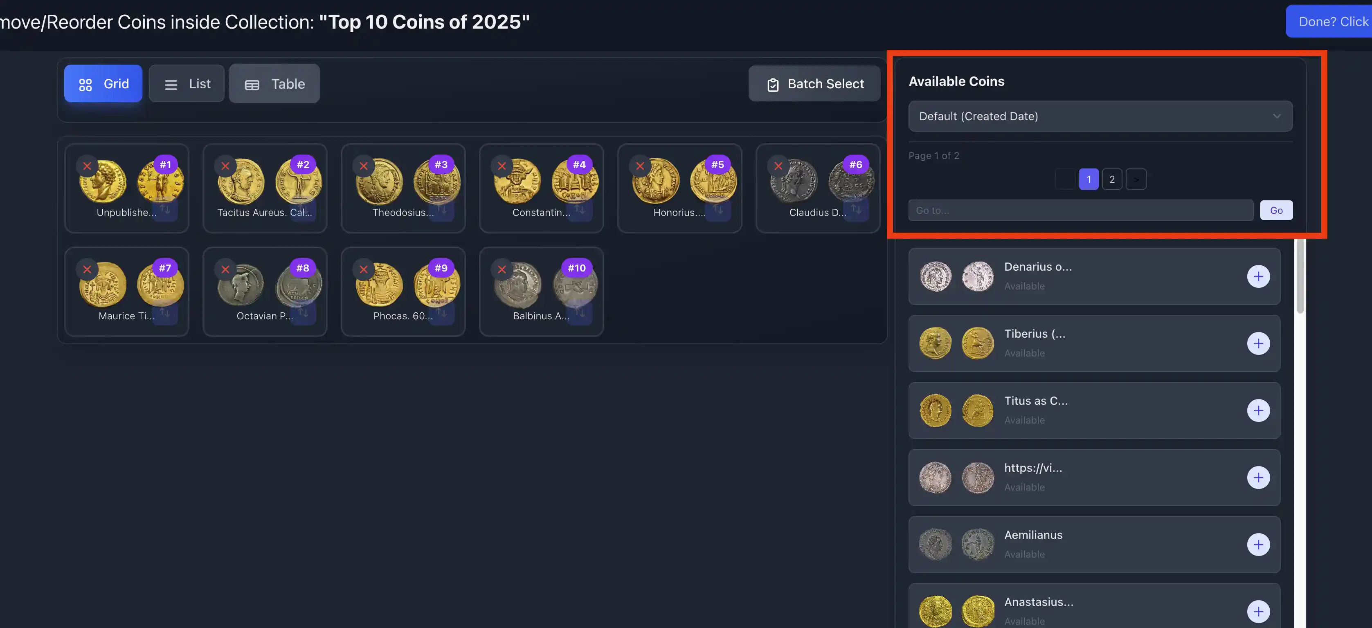This screenshot has width=1372, height=628.
Task: Click the red X on Balbinus coin
Action: [502, 269]
